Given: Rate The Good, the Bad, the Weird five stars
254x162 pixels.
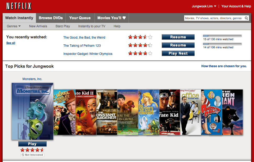Looking at the screenshot, I should point(150,37).
